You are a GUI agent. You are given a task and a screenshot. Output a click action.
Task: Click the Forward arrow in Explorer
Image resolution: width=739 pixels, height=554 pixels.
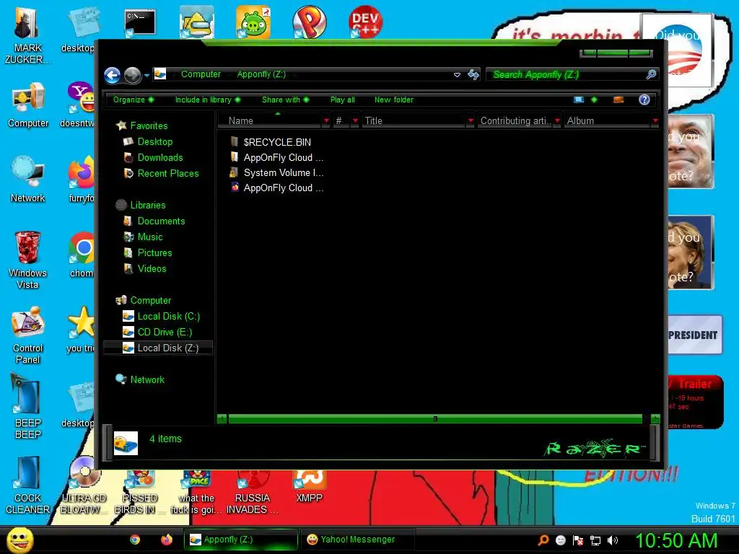coord(133,75)
